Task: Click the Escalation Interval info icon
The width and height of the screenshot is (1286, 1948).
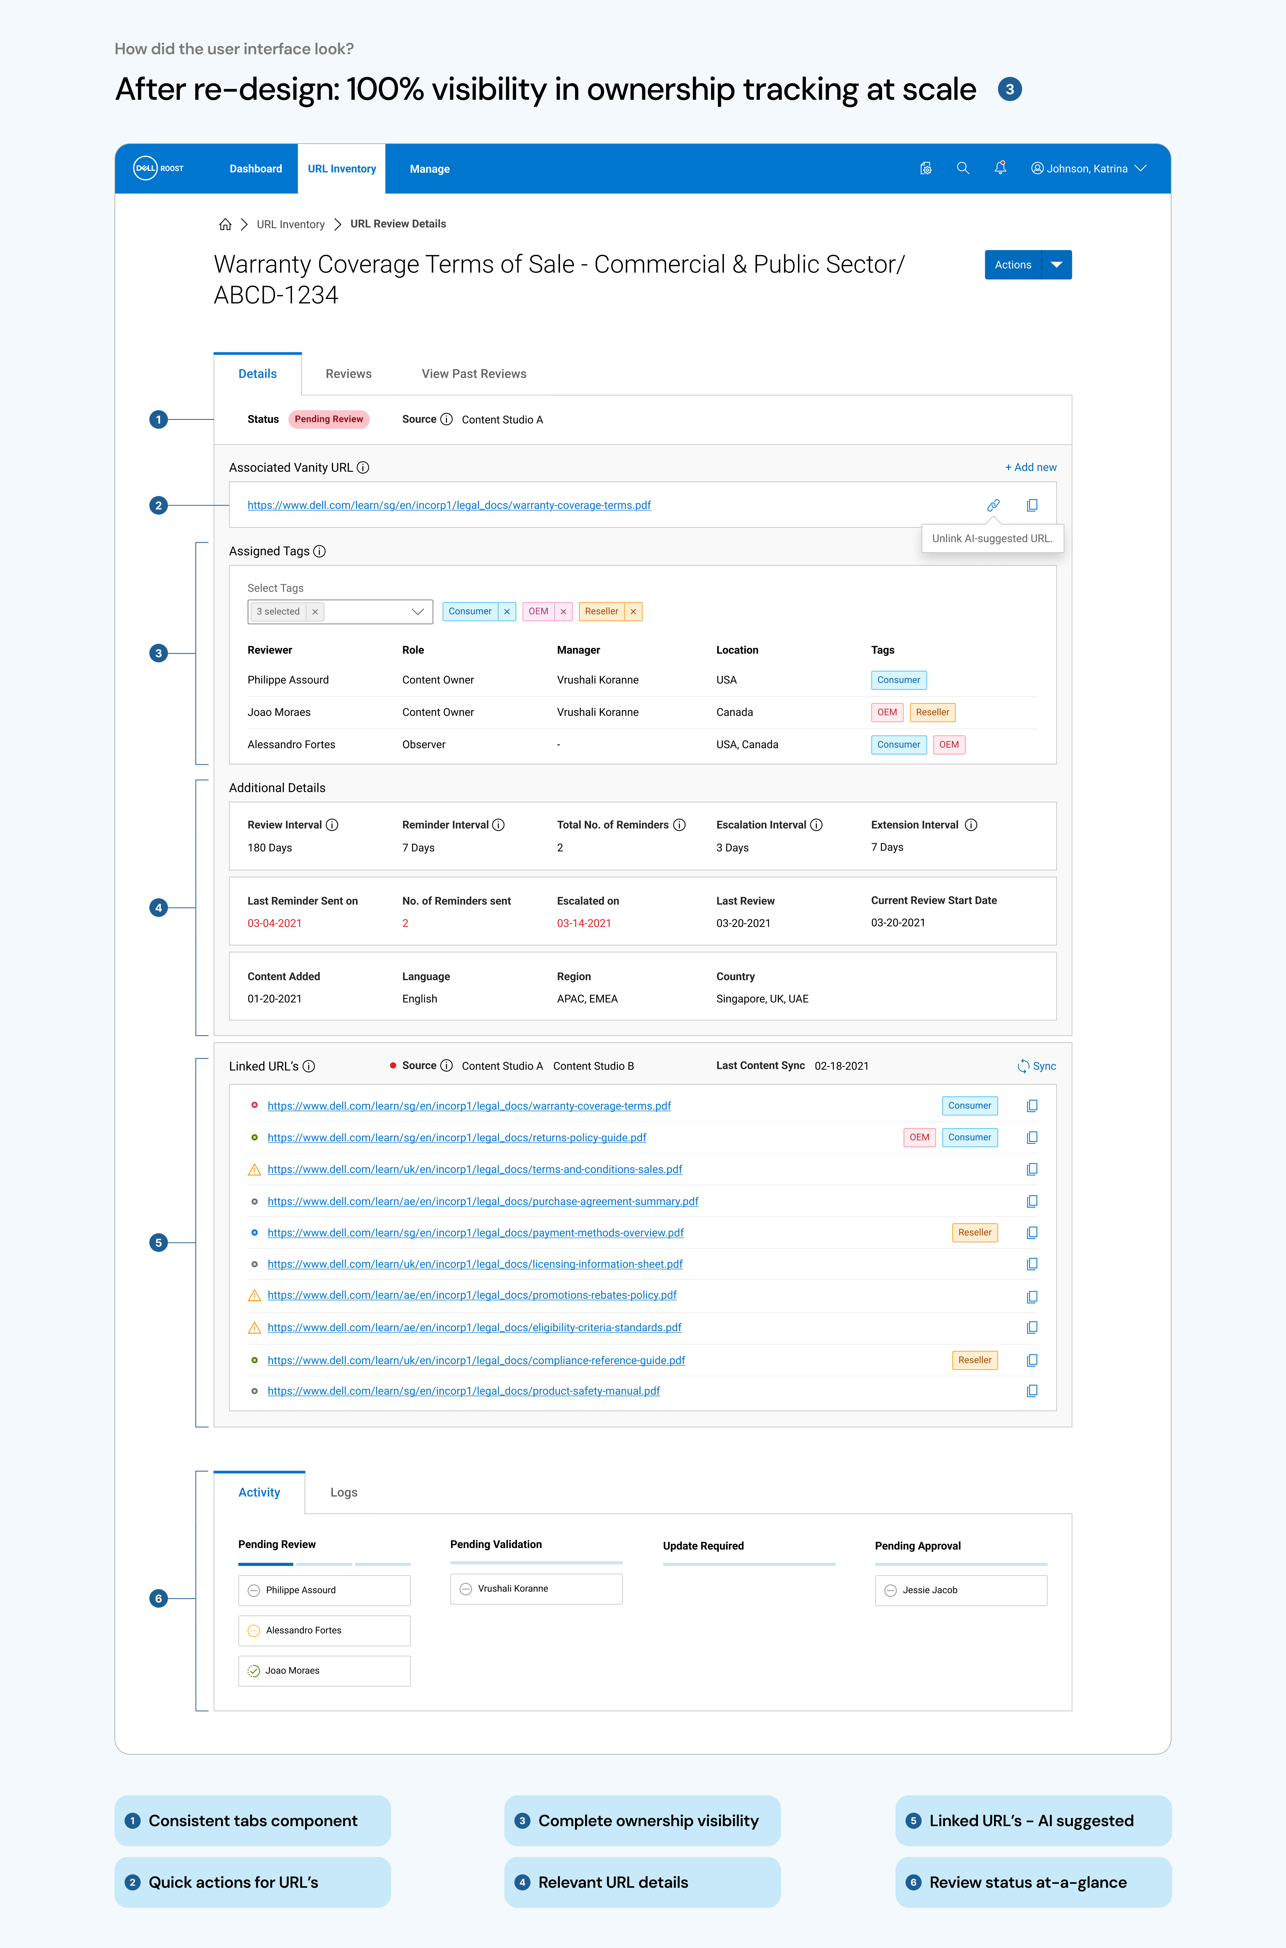Action: click(x=816, y=825)
